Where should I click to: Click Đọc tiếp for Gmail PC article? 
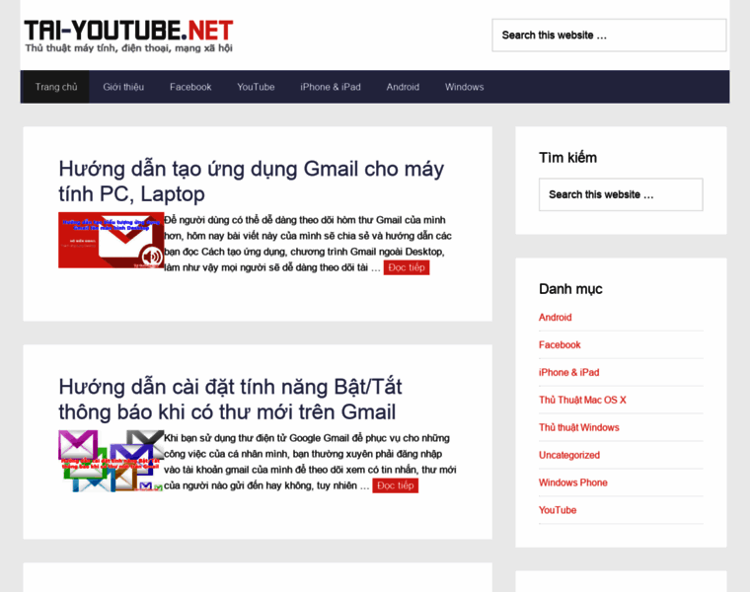point(407,267)
